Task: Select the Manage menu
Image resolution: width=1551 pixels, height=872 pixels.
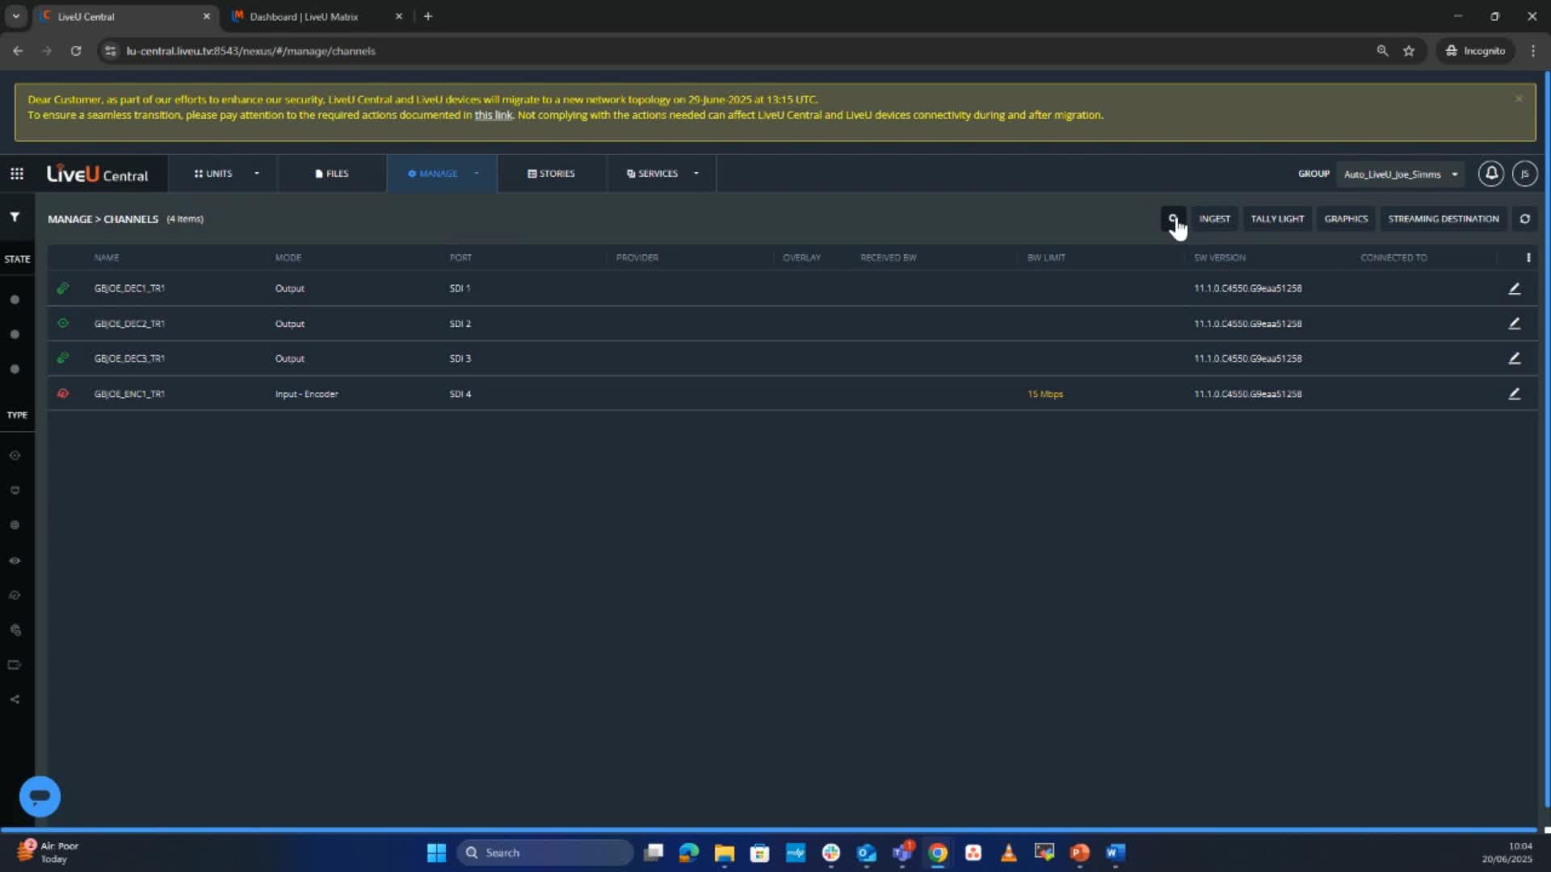Action: (433, 174)
